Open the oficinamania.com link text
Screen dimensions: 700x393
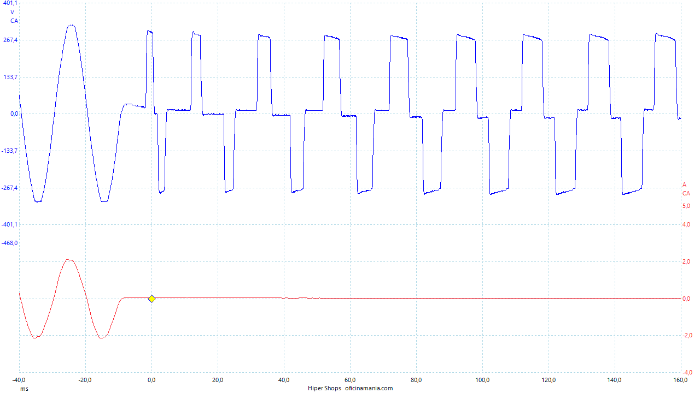tap(368, 389)
